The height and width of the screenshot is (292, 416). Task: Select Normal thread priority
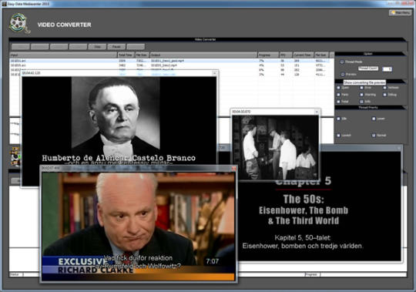click(374, 136)
